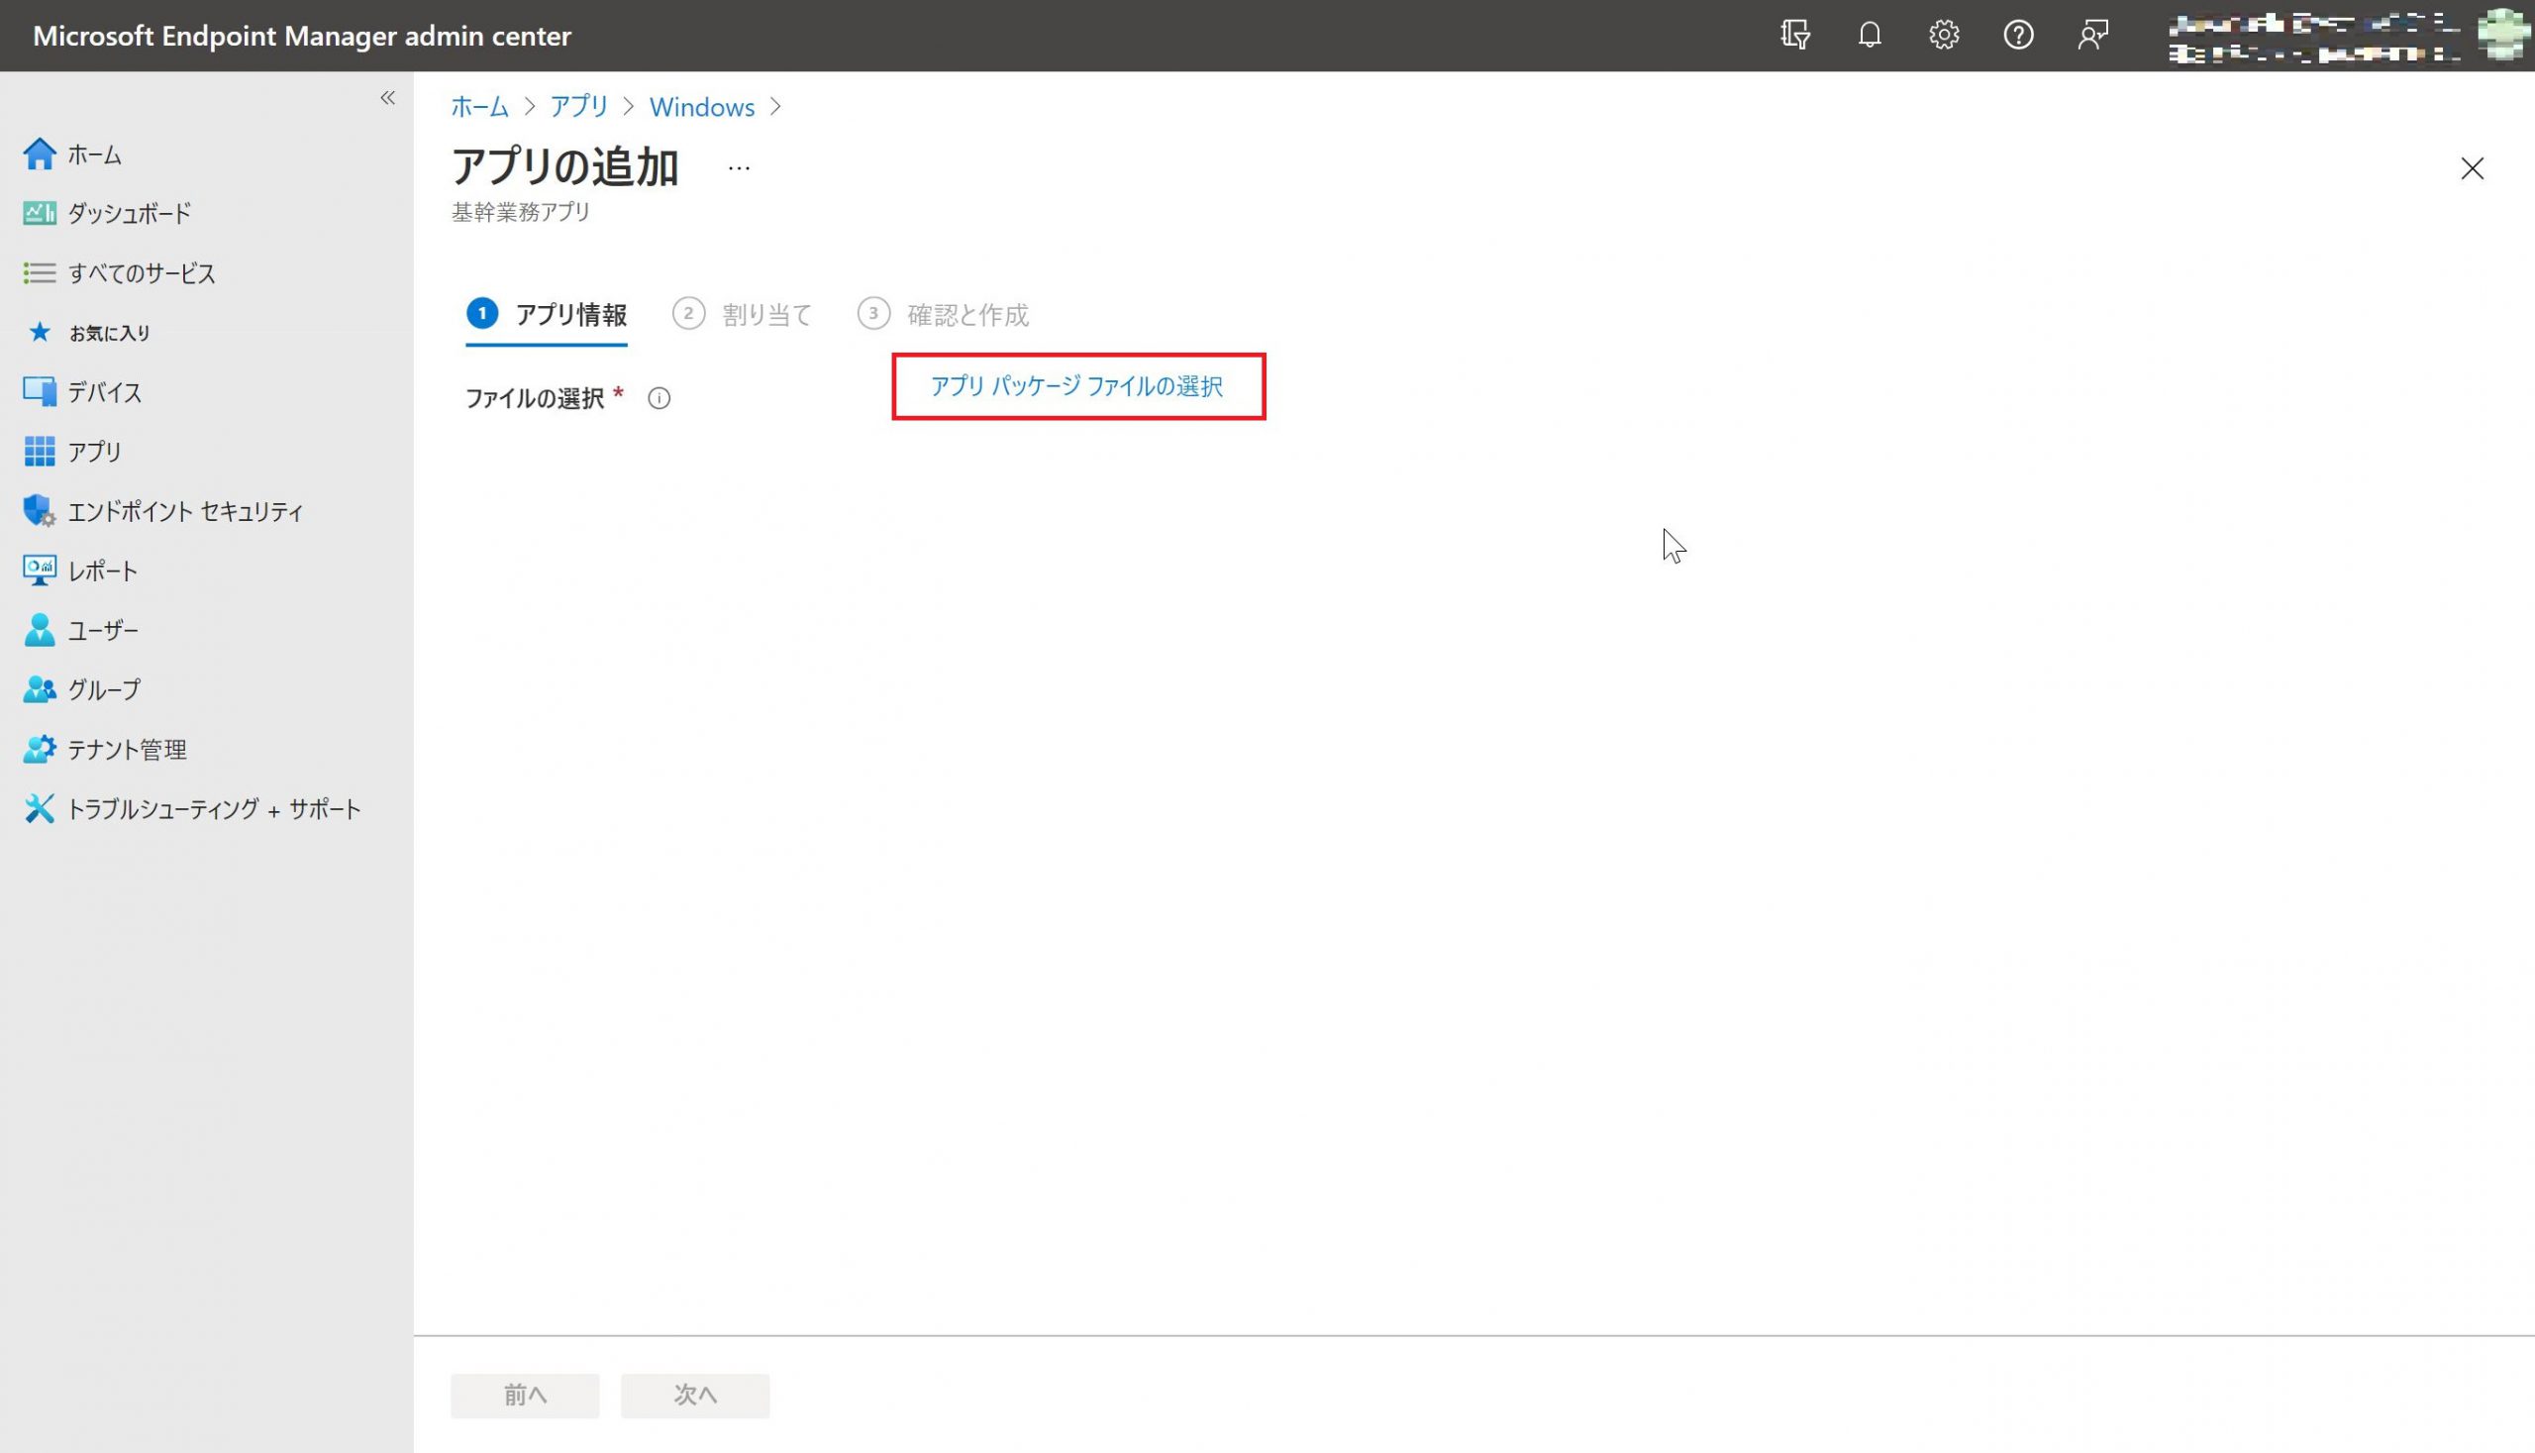Go to レポート in the sidebar
The width and height of the screenshot is (2535, 1453).
tap(102, 571)
